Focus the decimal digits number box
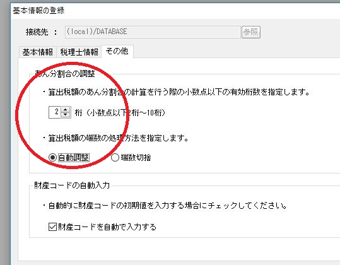Viewport: 340px width, 265px height. 55,112
